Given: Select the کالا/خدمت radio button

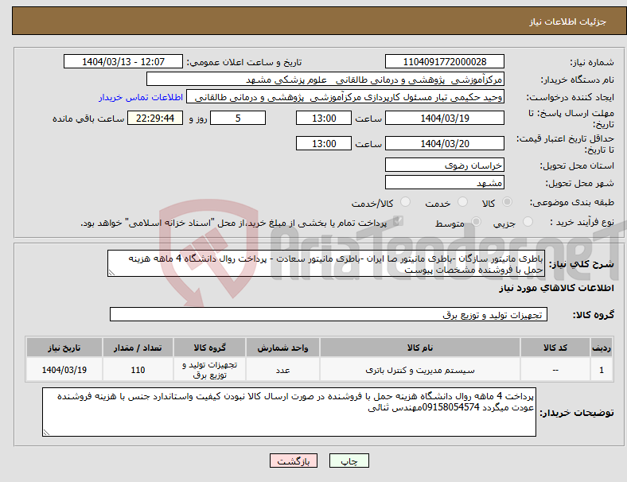Looking at the screenshot, I should coord(406,202).
